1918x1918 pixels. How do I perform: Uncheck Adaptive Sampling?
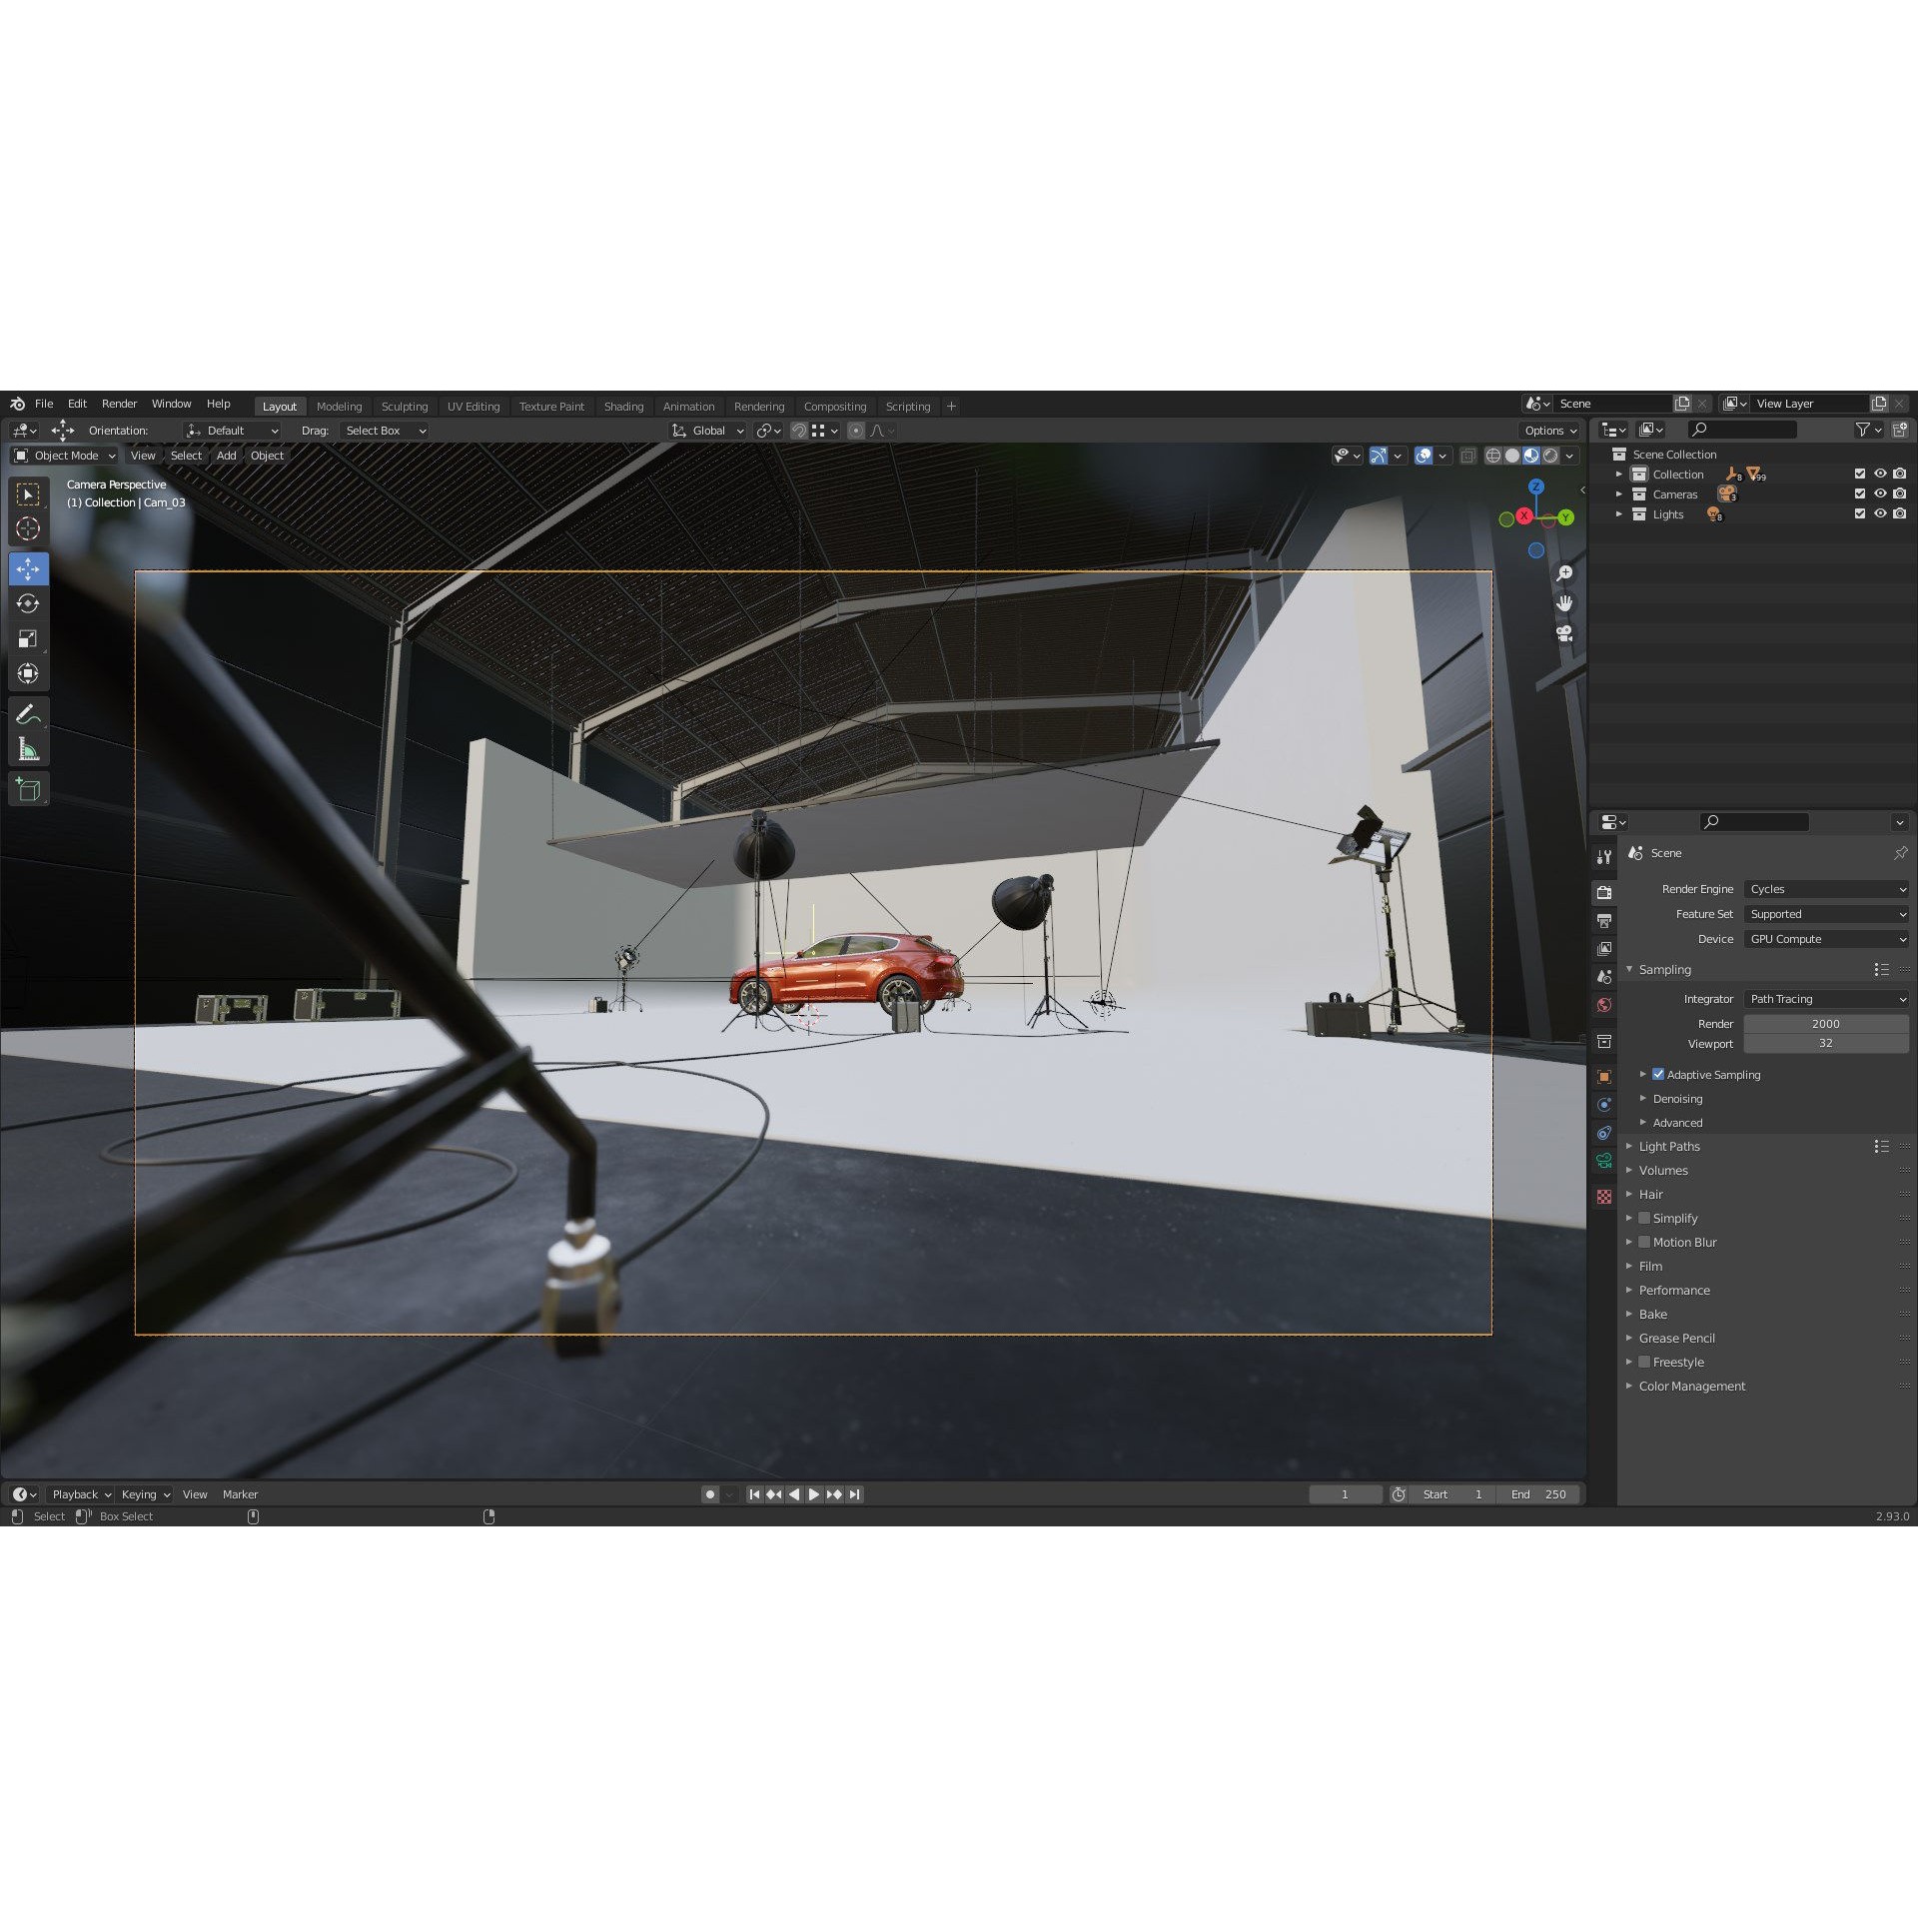[x=1658, y=1074]
